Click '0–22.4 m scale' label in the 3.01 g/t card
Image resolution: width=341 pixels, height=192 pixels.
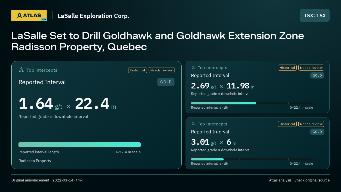302,164
